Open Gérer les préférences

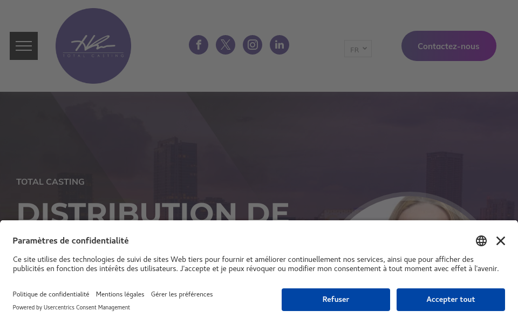[182, 294]
